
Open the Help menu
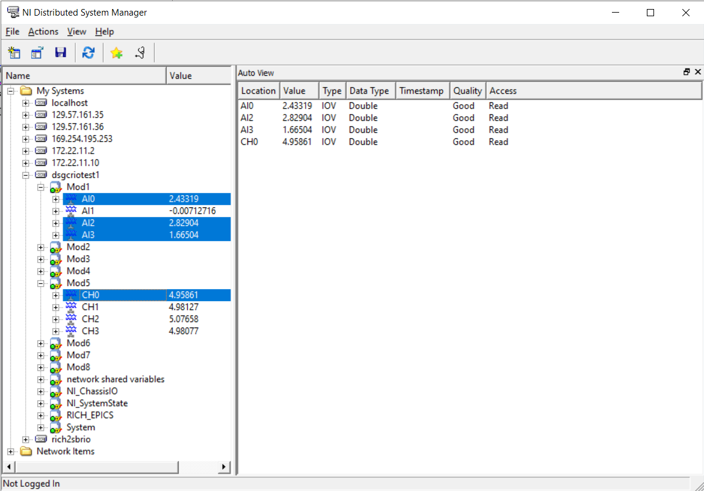coord(105,32)
